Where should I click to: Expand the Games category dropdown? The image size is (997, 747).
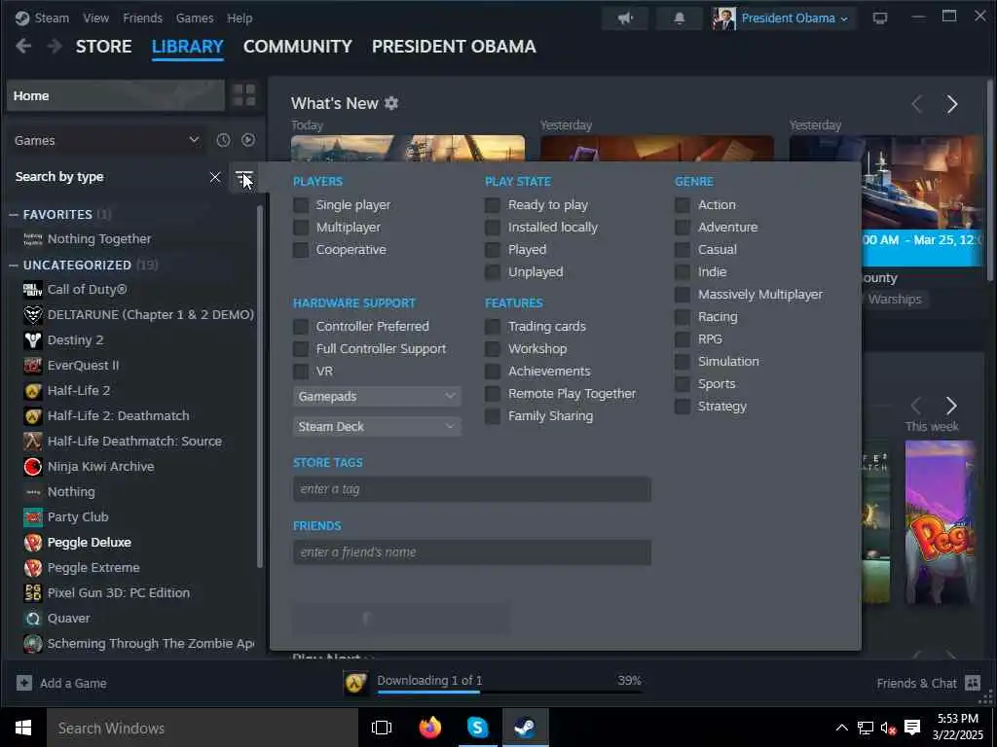click(x=105, y=140)
